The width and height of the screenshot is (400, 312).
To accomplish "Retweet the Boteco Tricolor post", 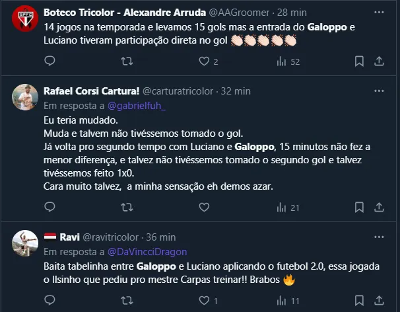I will 127,61.
